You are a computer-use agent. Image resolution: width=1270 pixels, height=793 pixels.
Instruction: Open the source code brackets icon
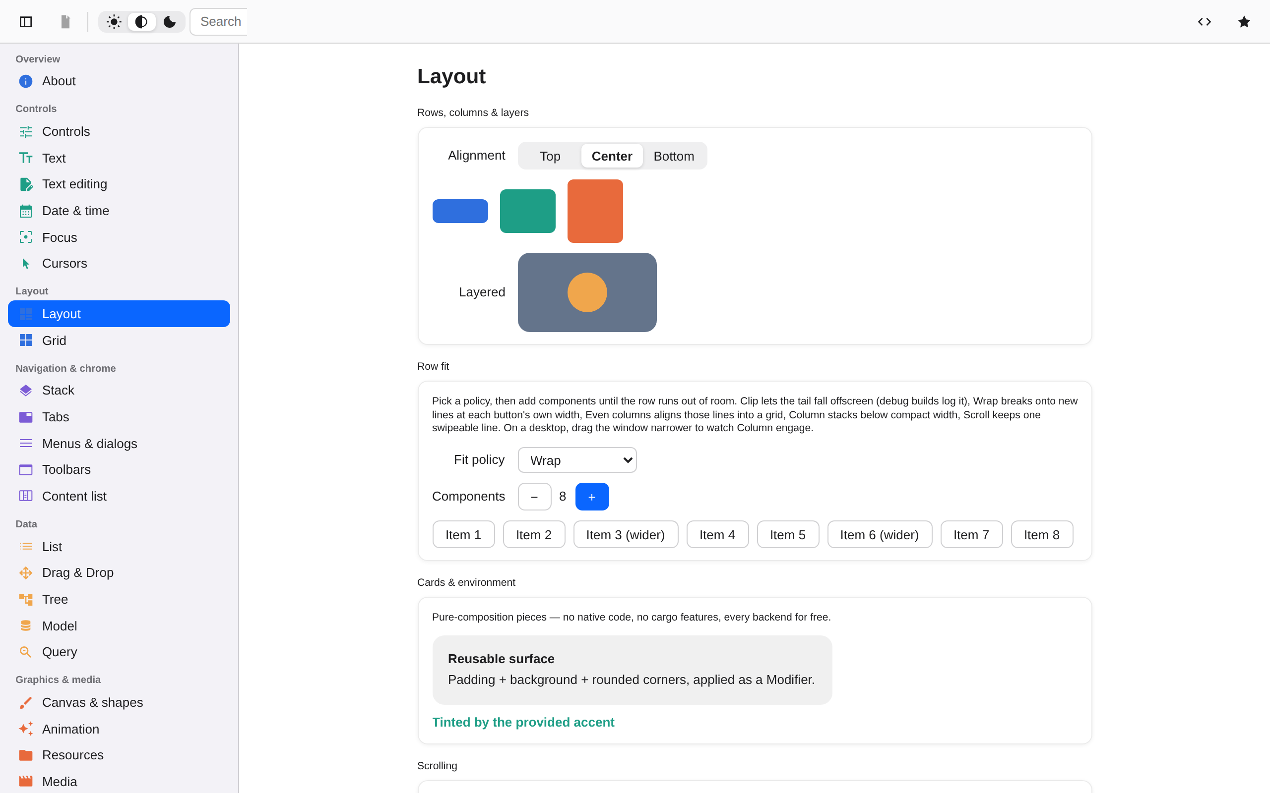1205,21
